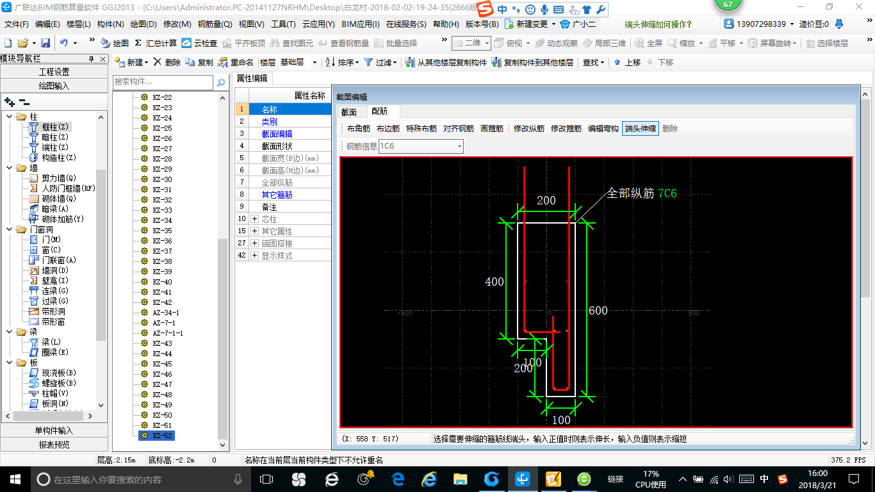
Task: Collapse the 门窗洞 folder in tree
Action: tap(10, 229)
